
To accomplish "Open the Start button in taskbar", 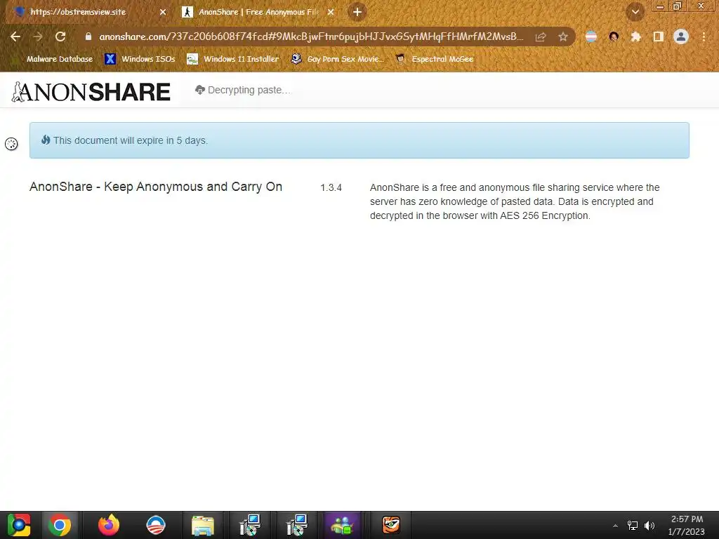I will click(x=18, y=525).
